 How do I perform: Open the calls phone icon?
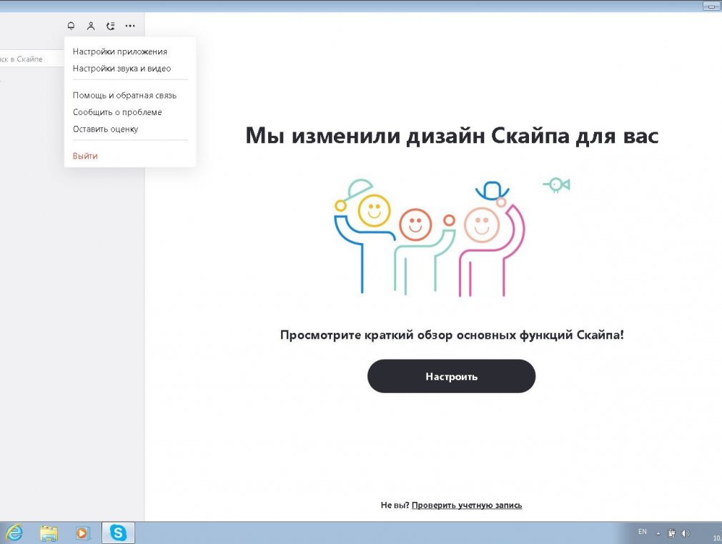pyautogui.click(x=110, y=26)
